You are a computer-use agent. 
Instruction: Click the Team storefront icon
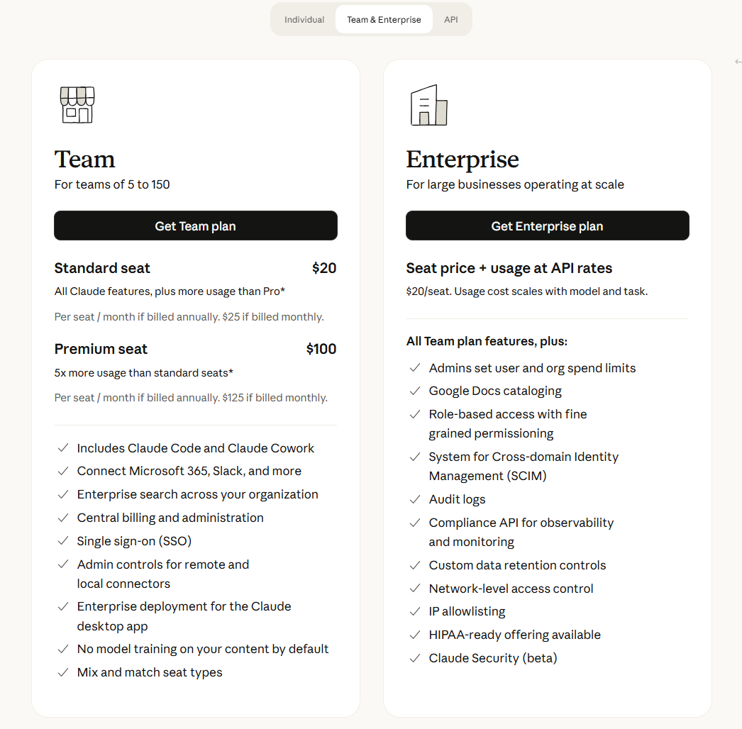pyautogui.click(x=77, y=105)
